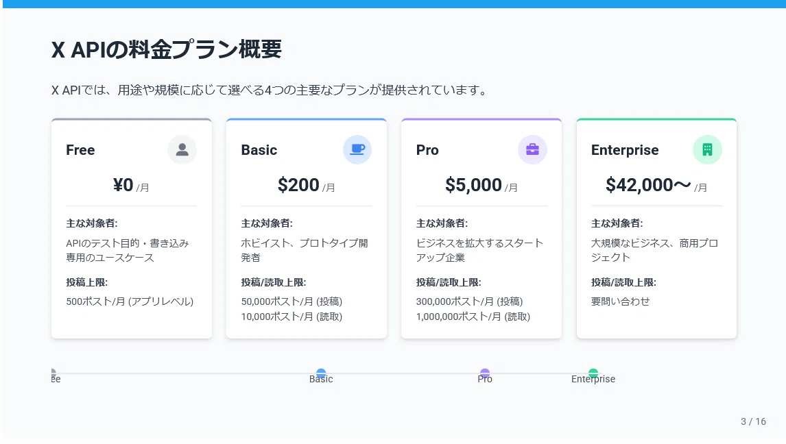
Task: Click the APIのテスト目的・書き込み専用 description
Action: coord(128,250)
